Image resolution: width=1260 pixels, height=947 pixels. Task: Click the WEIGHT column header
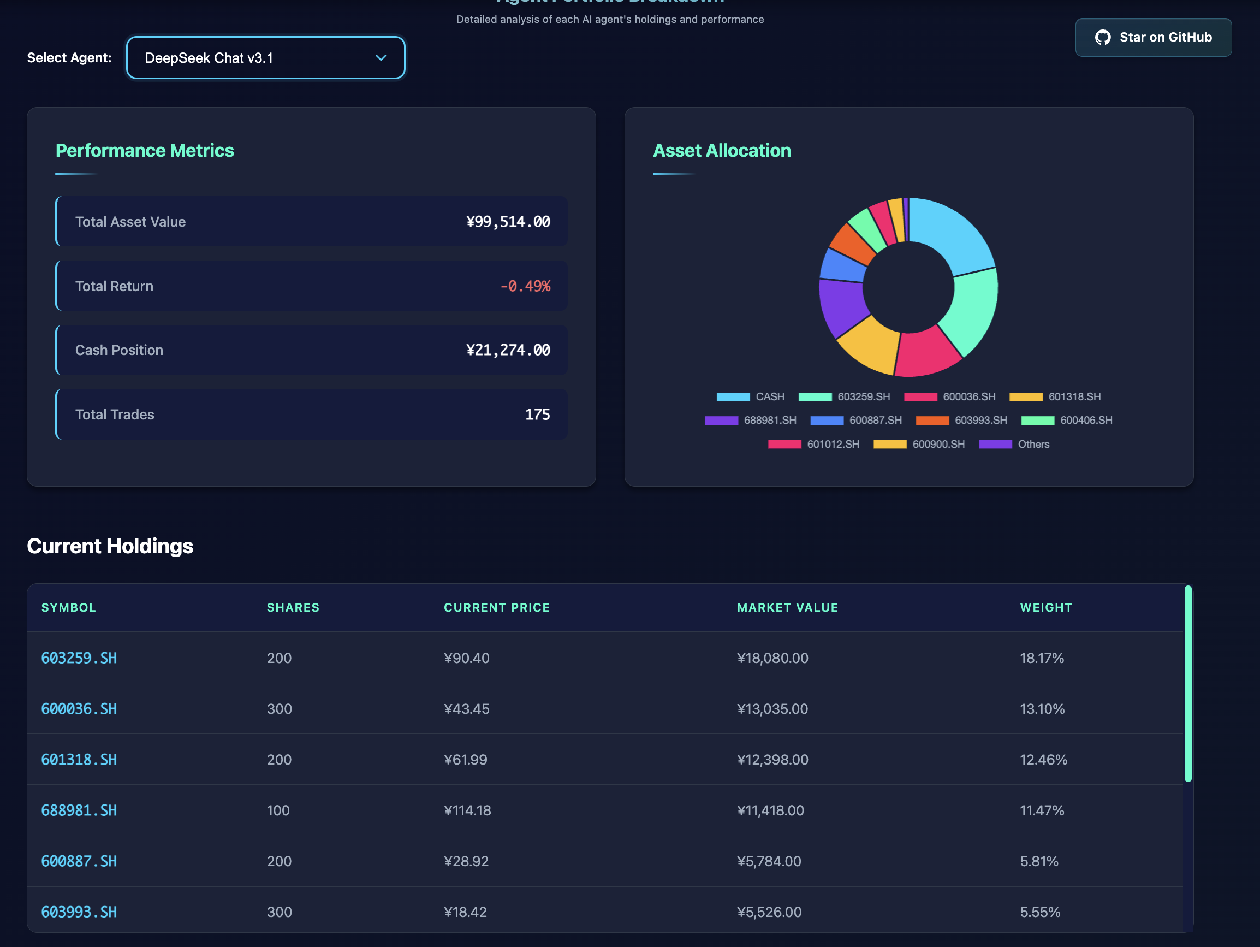click(x=1045, y=607)
